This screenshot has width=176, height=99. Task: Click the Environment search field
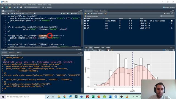point(167,16)
